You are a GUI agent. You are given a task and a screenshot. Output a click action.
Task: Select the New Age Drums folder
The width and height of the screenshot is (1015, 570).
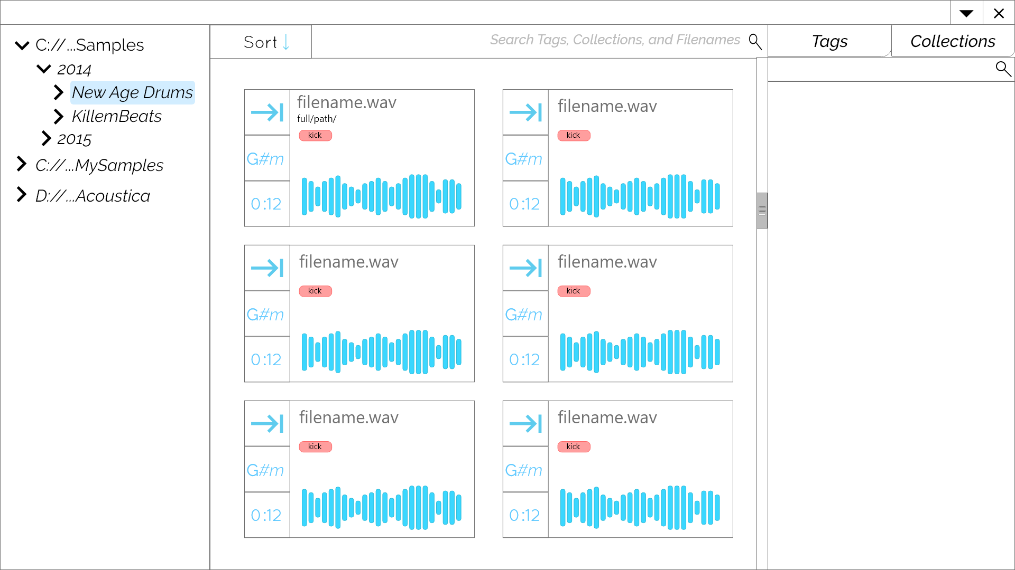click(132, 92)
